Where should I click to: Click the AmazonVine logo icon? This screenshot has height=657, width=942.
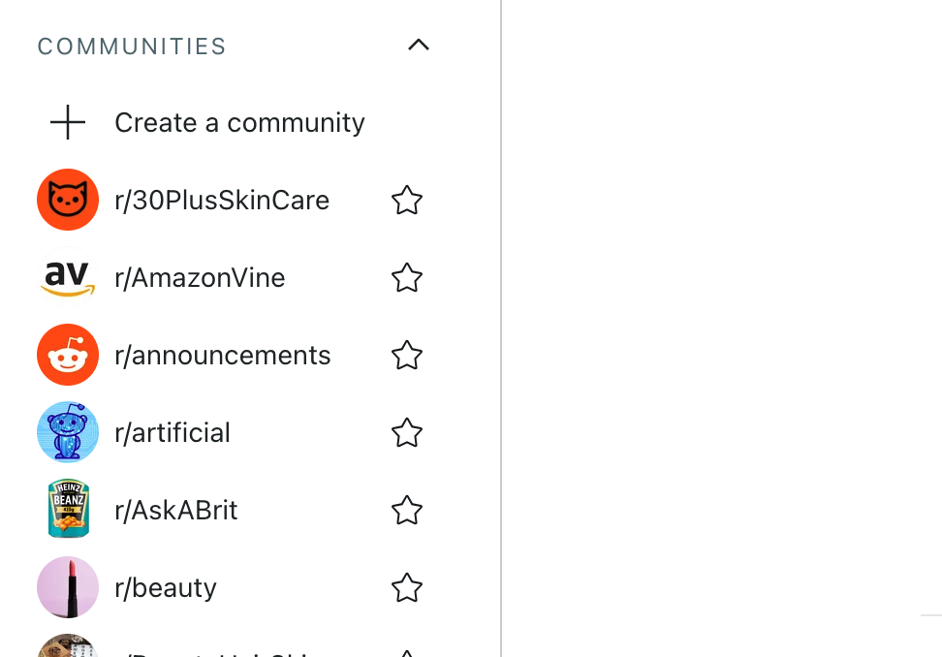click(68, 278)
